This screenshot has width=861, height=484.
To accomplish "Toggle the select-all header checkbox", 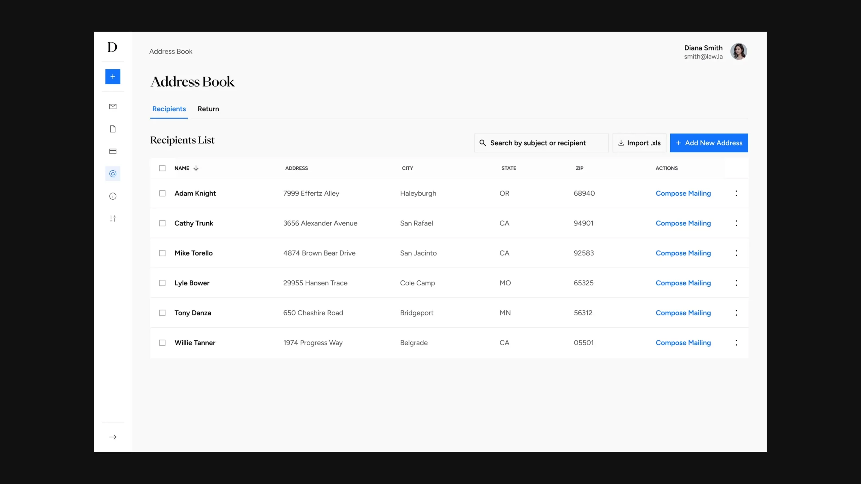I will pyautogui.click(x=162, y=168).
